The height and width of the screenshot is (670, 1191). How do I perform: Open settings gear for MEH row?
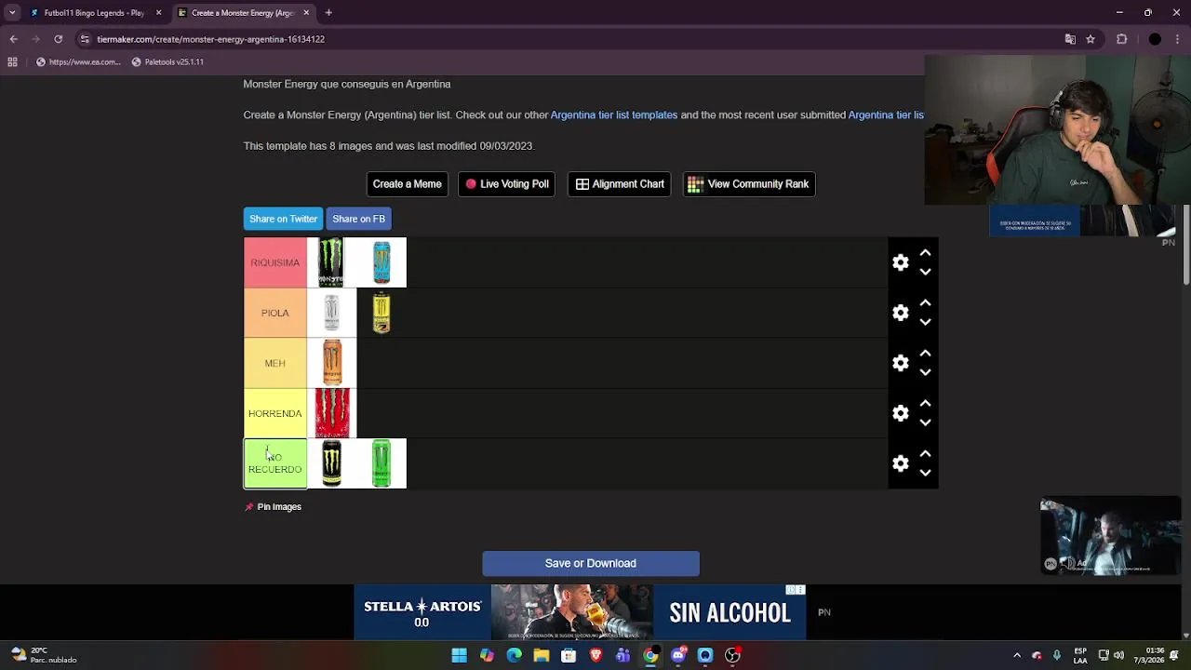point(900,363)
